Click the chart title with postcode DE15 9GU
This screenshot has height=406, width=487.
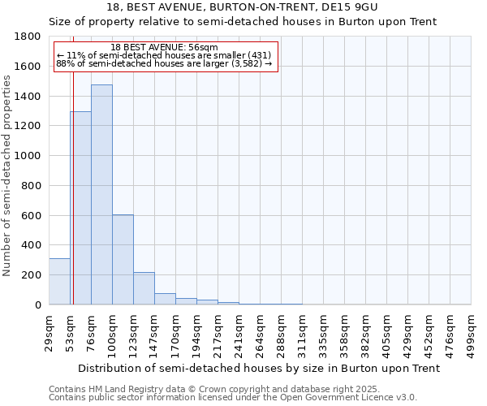pos(243,6)
